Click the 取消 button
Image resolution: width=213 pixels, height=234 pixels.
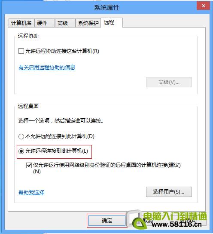[148, 221]
